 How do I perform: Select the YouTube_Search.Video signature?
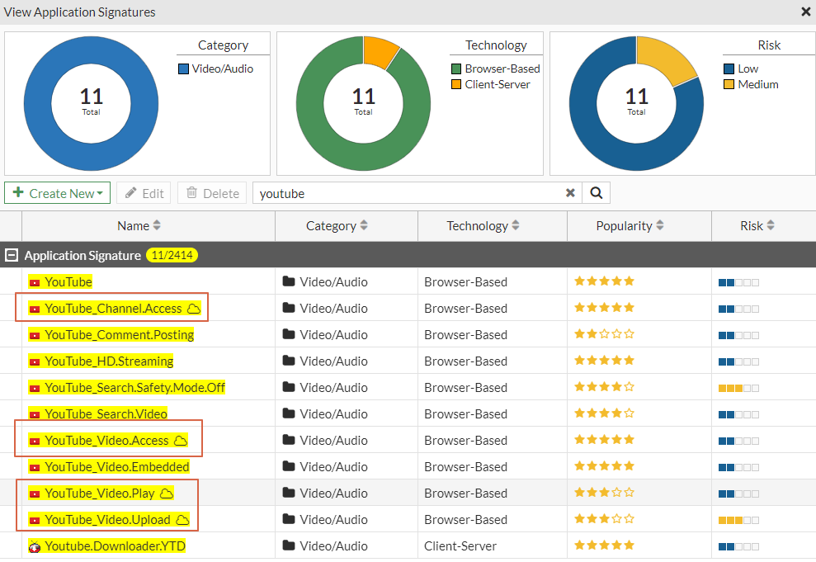tap(106, 414)
